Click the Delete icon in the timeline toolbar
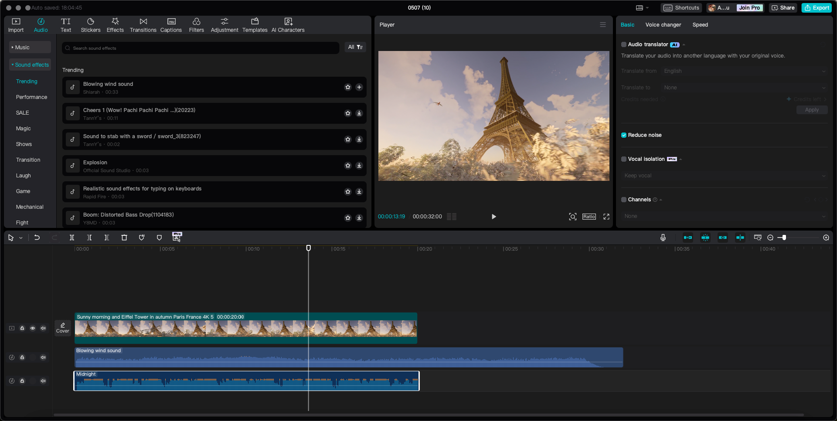This screenshot has height=421, width=837. tap(124, 238)
